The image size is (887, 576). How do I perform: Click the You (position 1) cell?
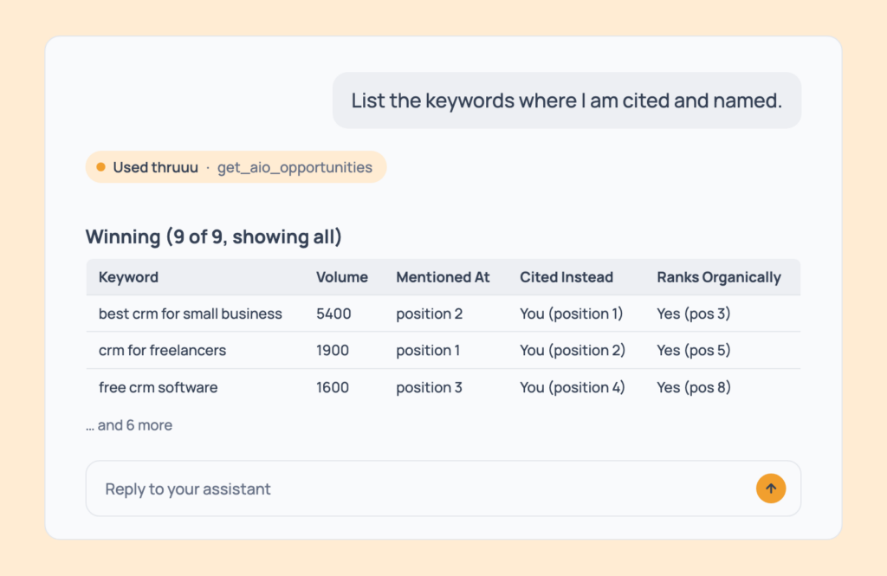pyautogui.click(x=572, y=314)
